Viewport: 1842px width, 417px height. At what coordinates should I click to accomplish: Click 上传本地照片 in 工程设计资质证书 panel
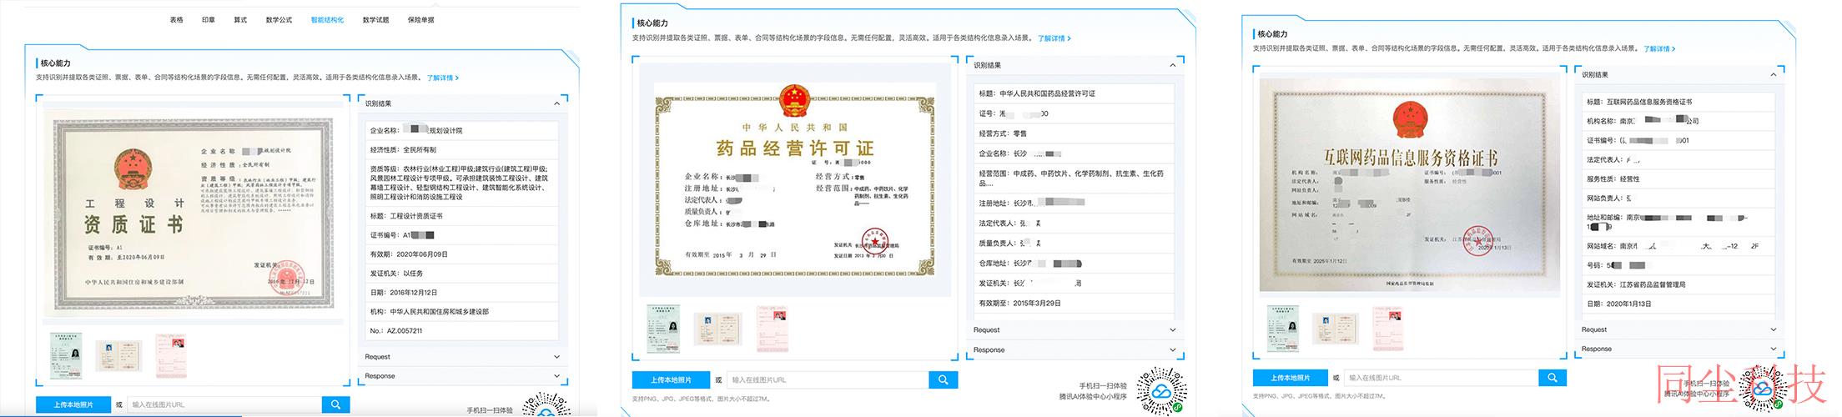pos(73,404)
